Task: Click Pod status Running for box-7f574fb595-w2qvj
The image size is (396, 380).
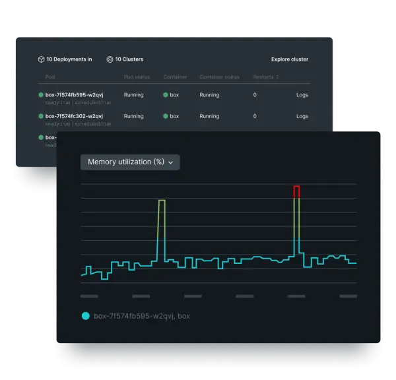Action: coord(133,95)
